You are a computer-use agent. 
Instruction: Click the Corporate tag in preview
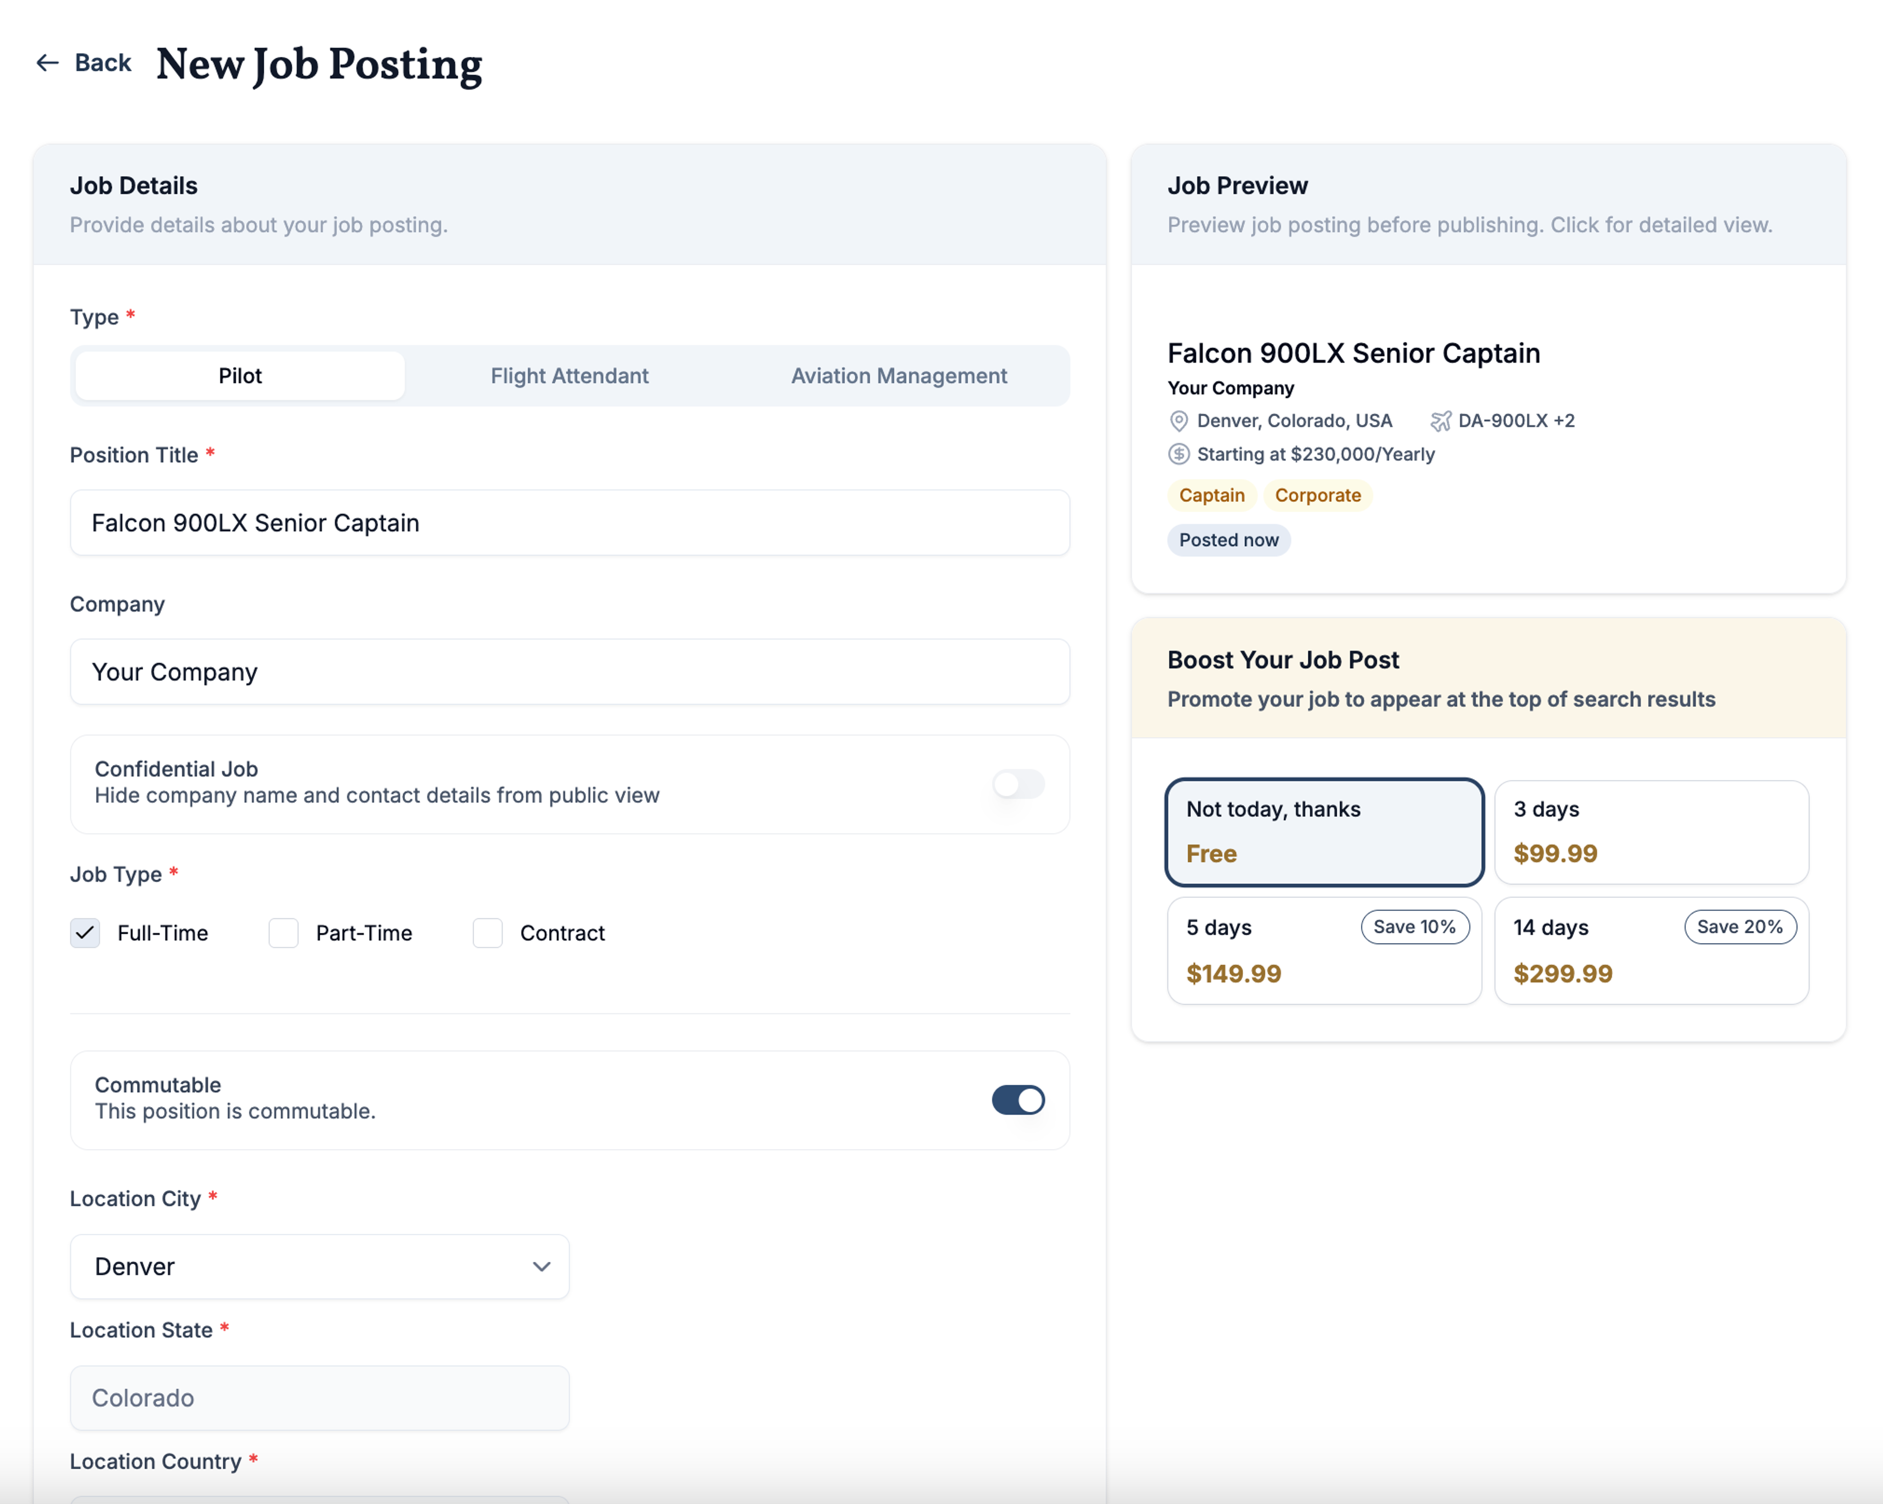1317,495
